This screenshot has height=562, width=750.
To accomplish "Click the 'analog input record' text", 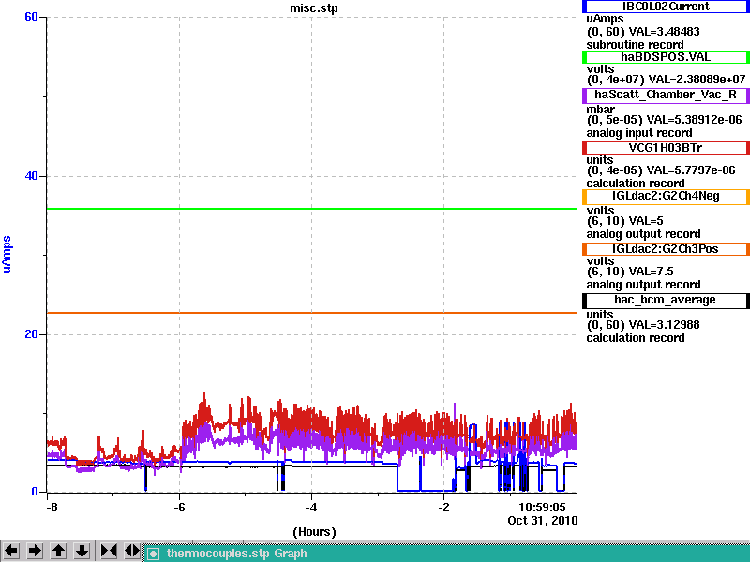I will click(639, 133).
